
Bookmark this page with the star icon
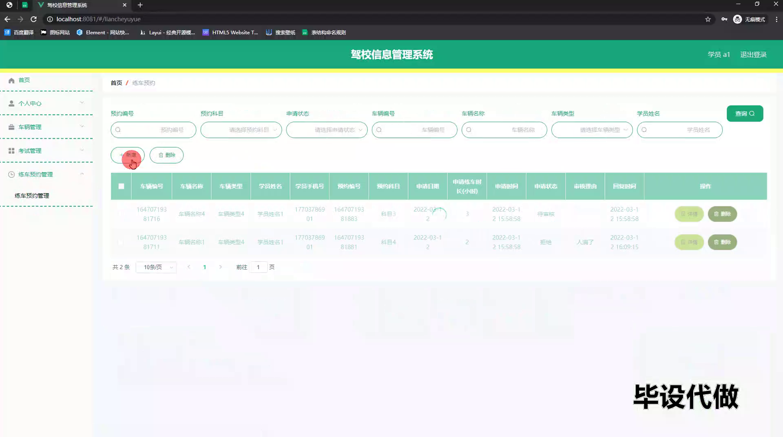[x=708, y=19]
